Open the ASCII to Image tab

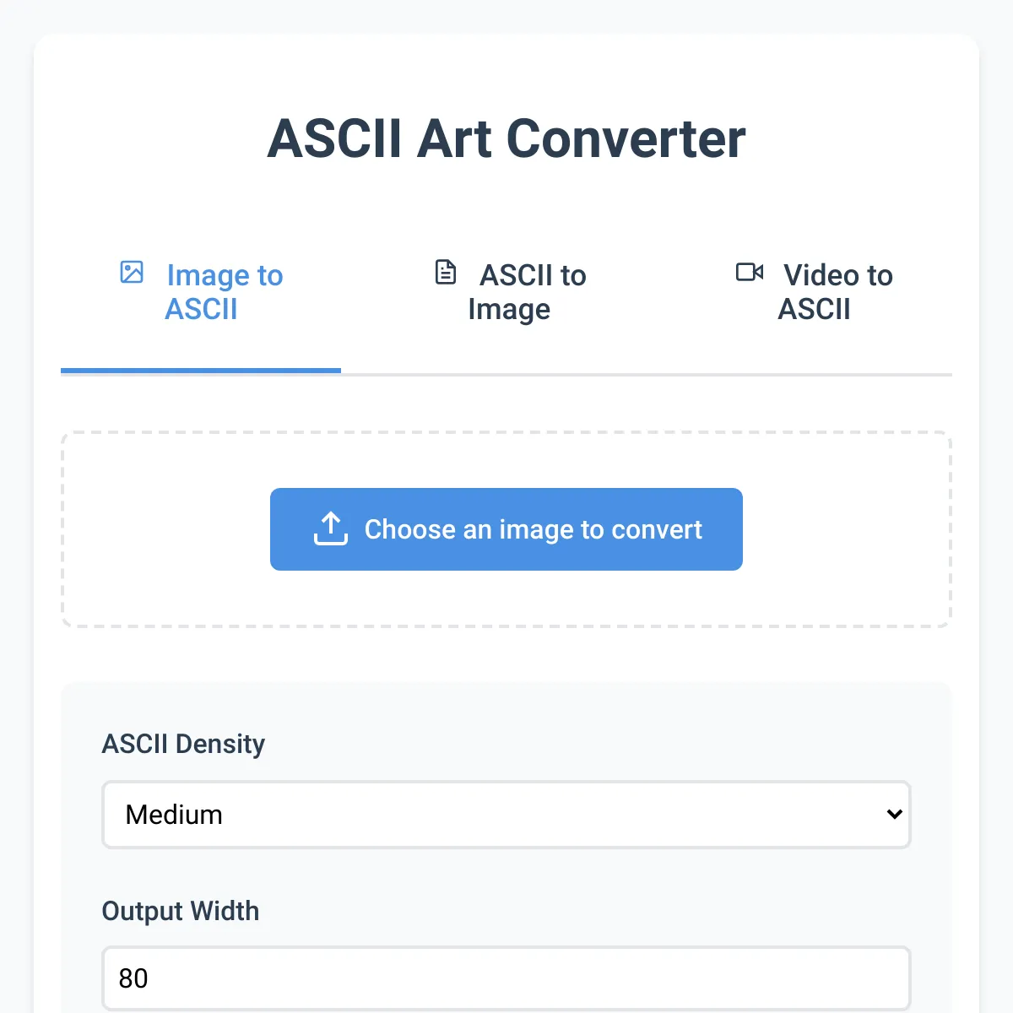click(x=510, y=292)
